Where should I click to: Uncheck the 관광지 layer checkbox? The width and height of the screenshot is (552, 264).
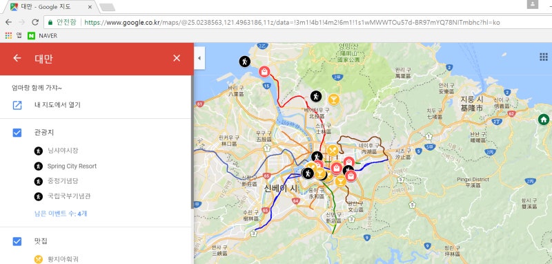17,133
